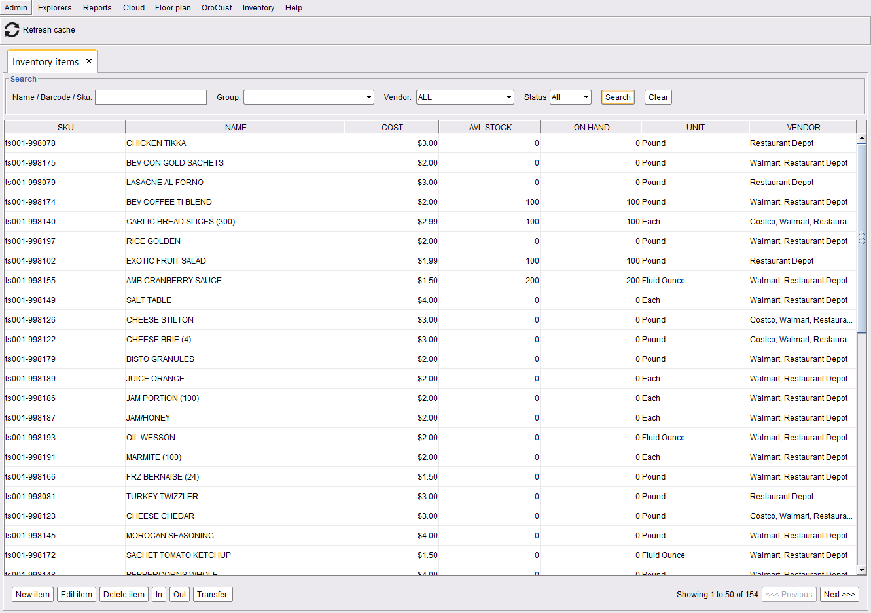Focus the Name / Barcode / Sku field
Screen dimensions: 871x613
pos(151,97)
